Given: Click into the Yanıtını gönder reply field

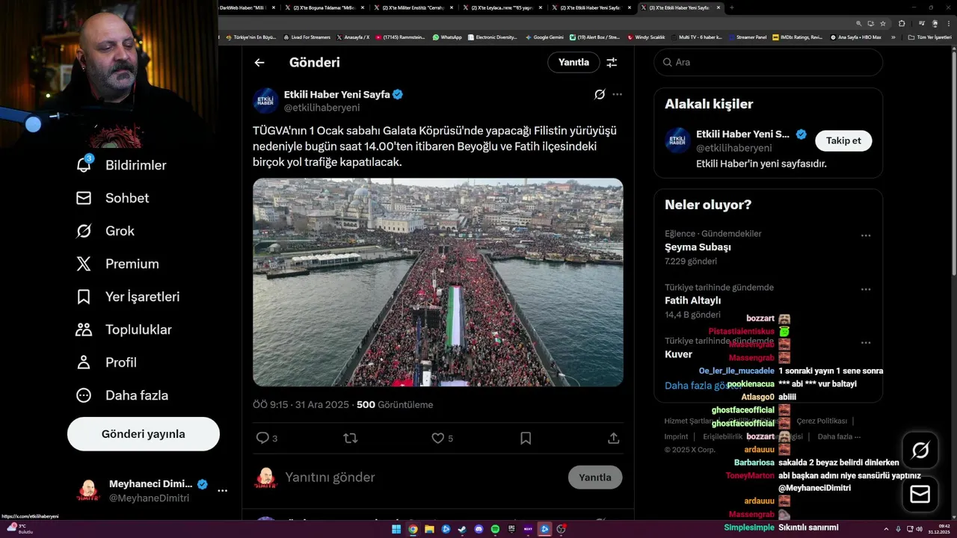Looking at the screenshot, I should tap(422, 477).
